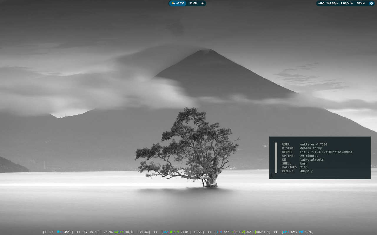The height and width of the screenshot is (235, 377).
Task: Click the 59% volume value
Action: click(x=360, y=3)
